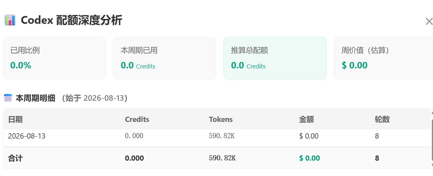The image size is (433, 176).
Task: Click the Tokens column header
Action: (x=221, y=119)
